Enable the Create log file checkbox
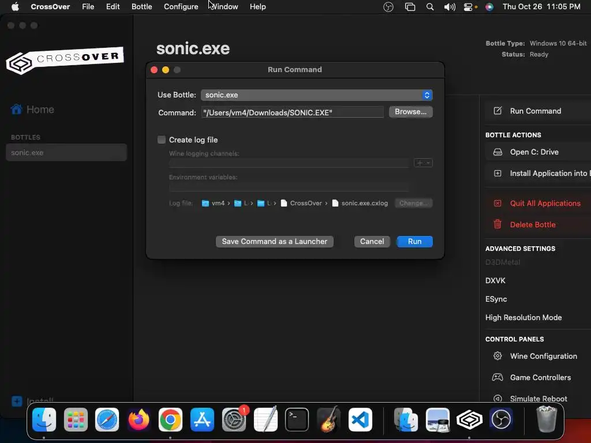 [x=162, y=140]
